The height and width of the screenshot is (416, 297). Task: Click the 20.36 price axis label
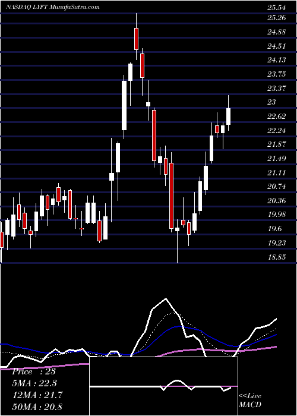pyautogui.click(x=277, y=201)
